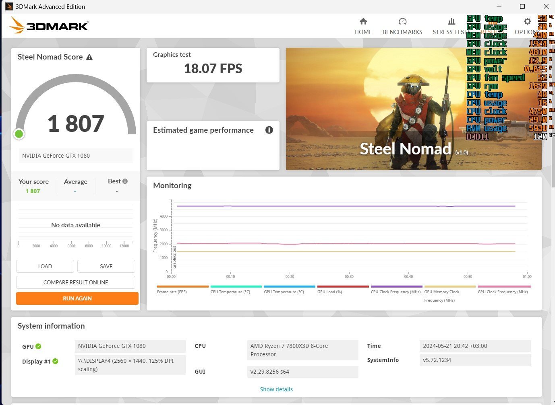
Task: Toggle CPU Temperature legend series
Action: pos(236,290)
